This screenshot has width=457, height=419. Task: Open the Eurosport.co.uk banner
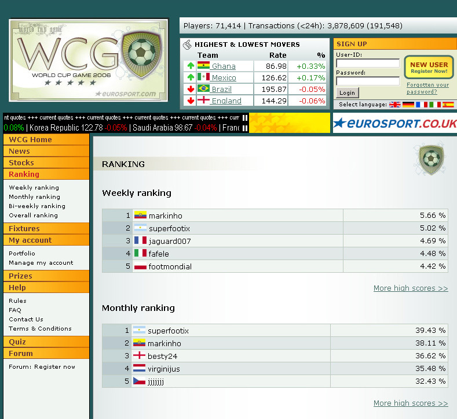(394, 123)
